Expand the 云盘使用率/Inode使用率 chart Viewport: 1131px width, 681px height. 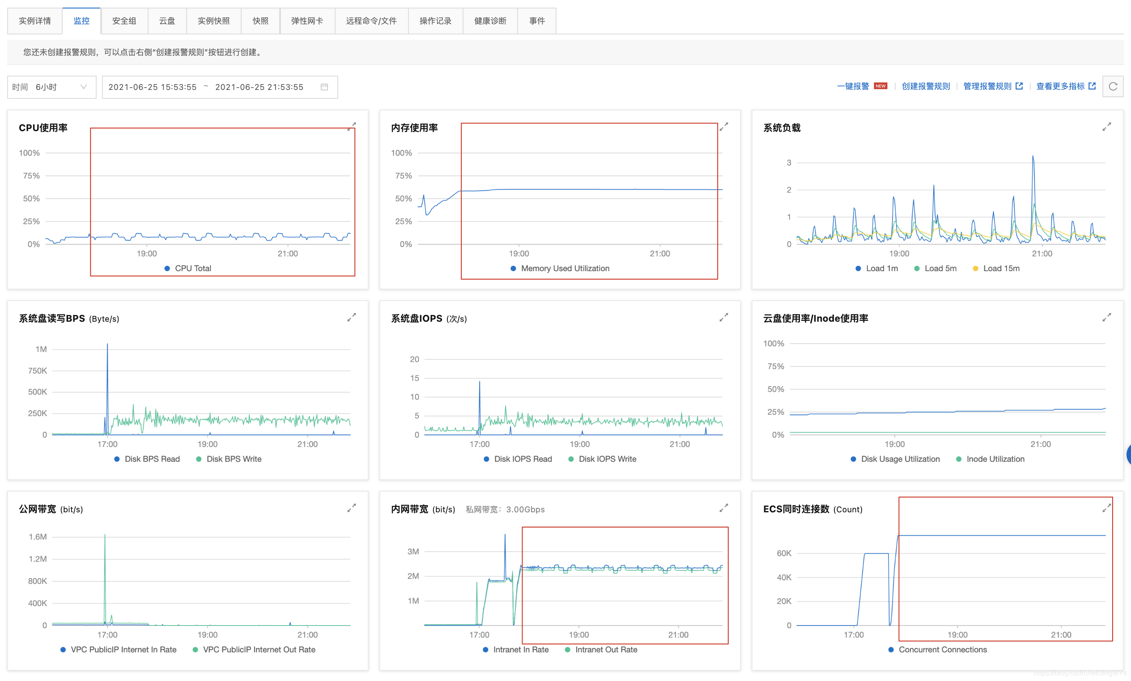coord(1106,317)
